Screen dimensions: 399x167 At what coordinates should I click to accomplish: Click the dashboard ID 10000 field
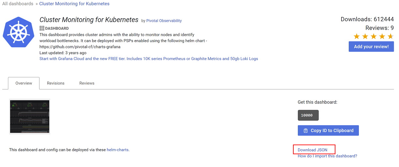pos(308,115)
